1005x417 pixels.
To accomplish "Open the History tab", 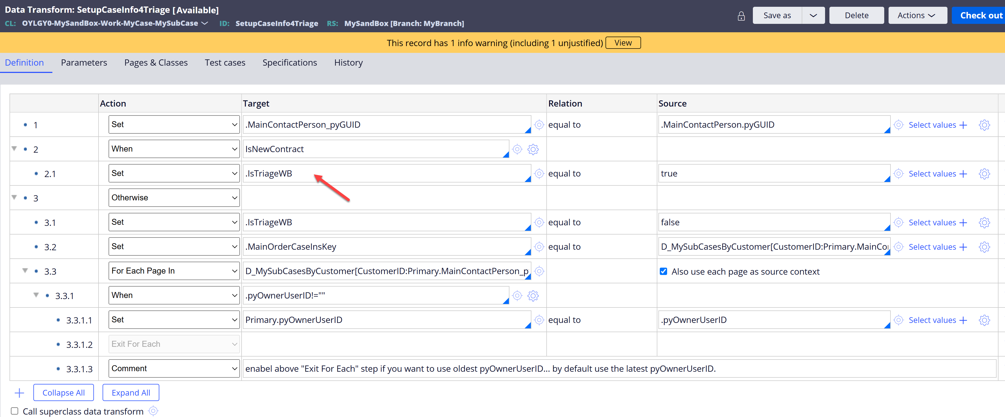I will click(348, 63).
